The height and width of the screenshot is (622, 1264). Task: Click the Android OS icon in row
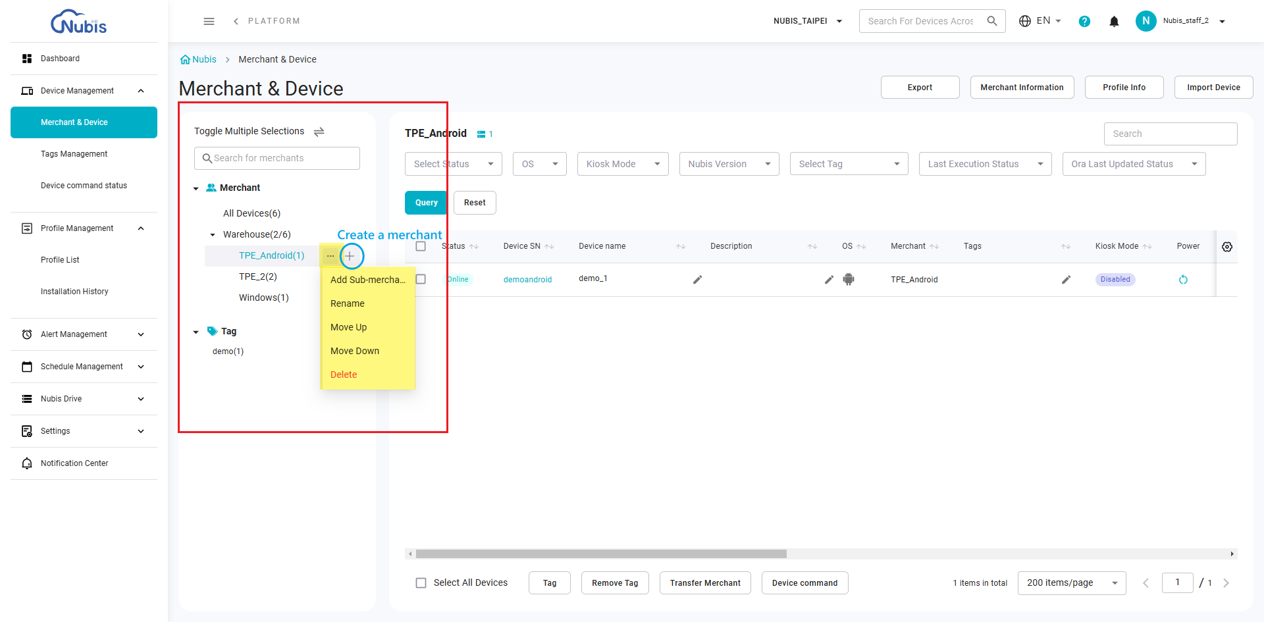(x=849, y=279)
